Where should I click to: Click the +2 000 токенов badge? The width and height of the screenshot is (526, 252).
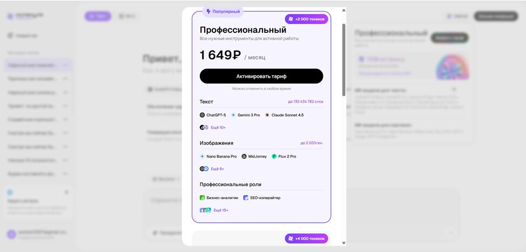coord(306,19)
